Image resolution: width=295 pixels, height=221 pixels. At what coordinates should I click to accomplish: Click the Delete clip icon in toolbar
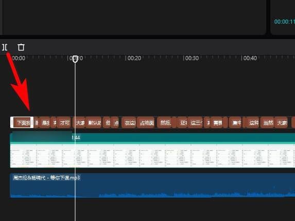tap(21, 47)
